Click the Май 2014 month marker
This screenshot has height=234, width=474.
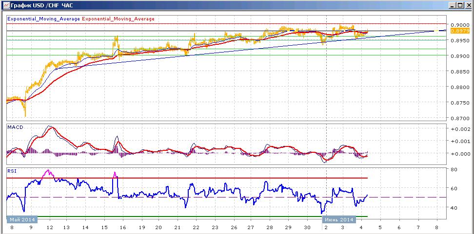[22, 219]
